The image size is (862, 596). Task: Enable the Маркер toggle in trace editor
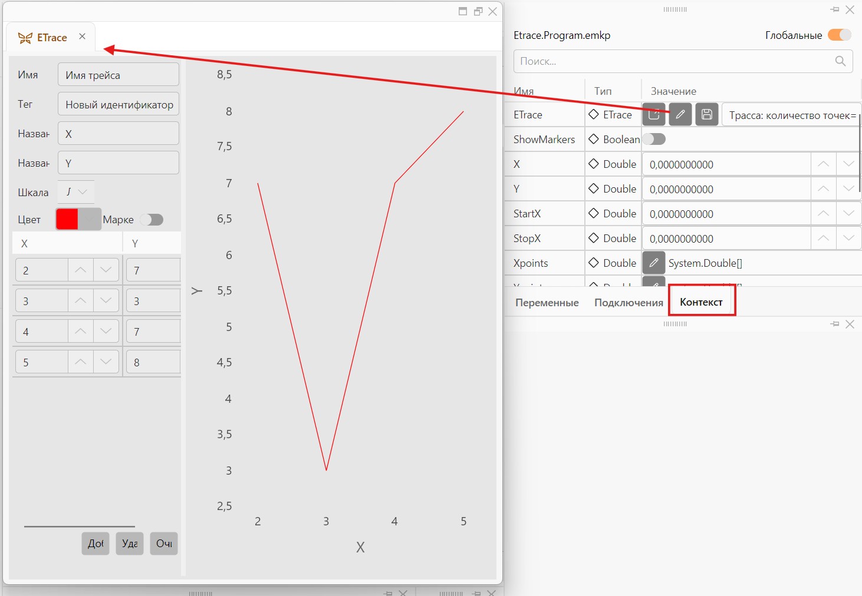pyautogui.click(x=152, y=220)
